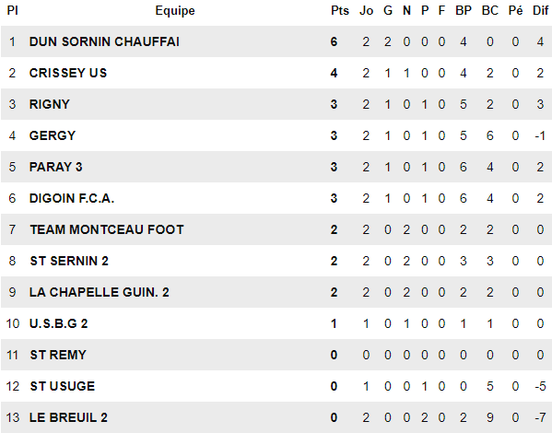552x433 pixels.
Task: Click on the GERGY team name
Action: tap(53, 135)
